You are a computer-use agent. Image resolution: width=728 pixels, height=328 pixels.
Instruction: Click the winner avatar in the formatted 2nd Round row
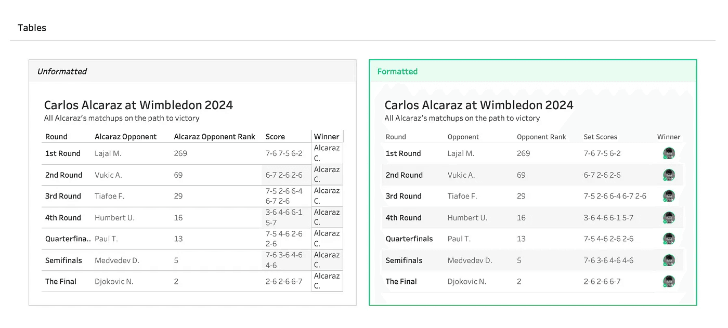point(669,175)
